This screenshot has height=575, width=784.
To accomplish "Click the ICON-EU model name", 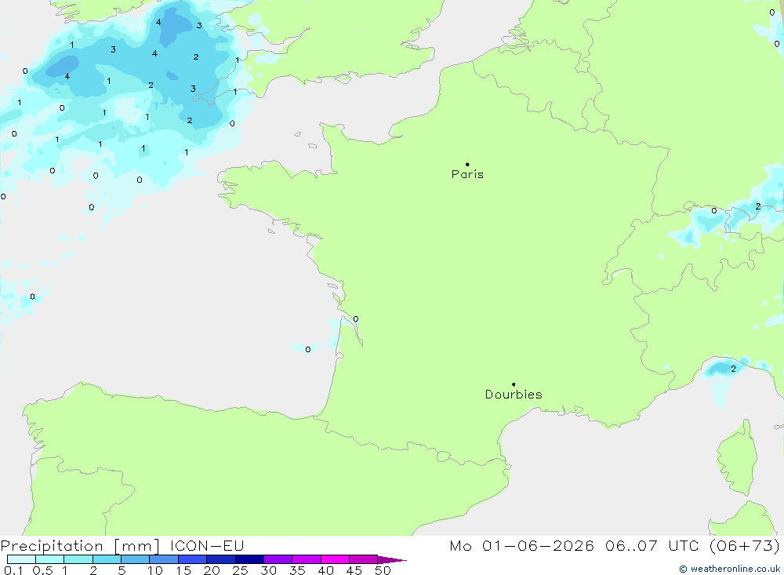I will 207,545.
